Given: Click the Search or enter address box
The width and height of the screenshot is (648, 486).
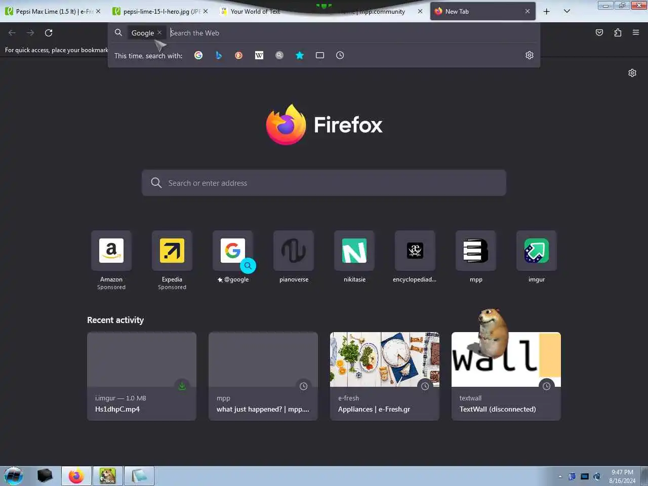Looking at the screenshot, I should point(324,183).
